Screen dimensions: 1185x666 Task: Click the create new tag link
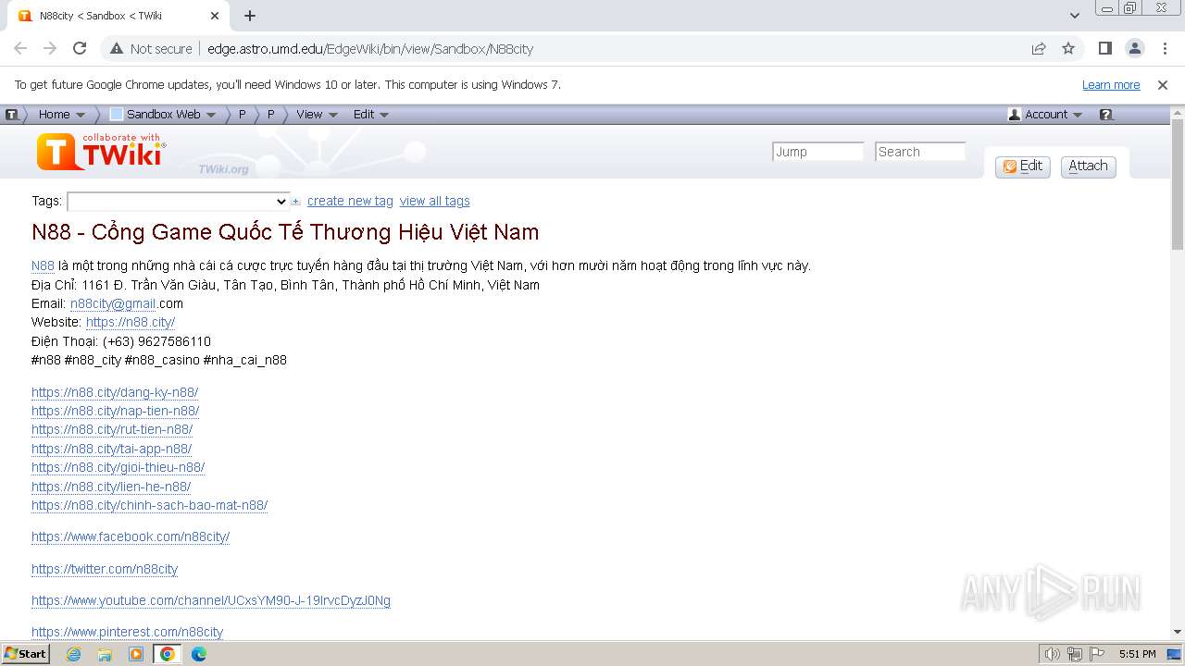(x=350, y=201)
